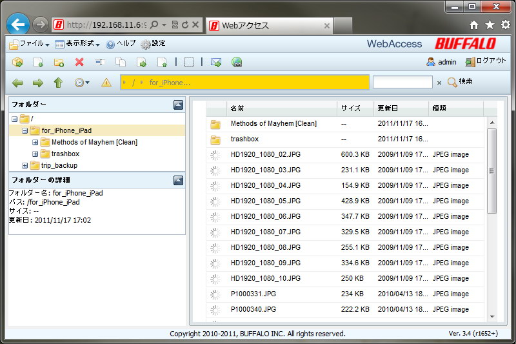Expand the Methods of Mayhem [Clean] tree node
This screenshot has height=344, width=516.
pyautogui.click(x=35, y=142)
